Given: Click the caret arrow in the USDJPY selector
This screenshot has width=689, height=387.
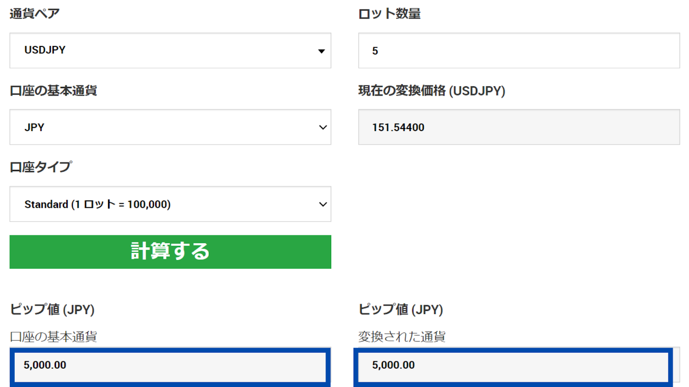Looking at the screenshot, I should 321,51.
